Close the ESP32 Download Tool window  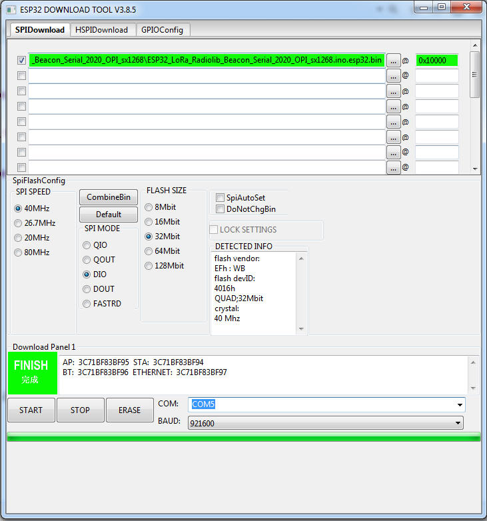click(466, 7)
